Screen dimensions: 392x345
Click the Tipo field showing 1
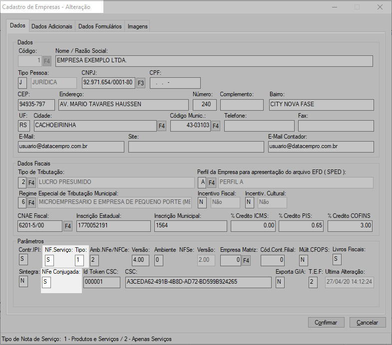pyautogui.click(x=79, y=261)
